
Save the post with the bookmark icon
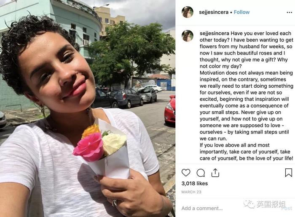pos(288,173)
